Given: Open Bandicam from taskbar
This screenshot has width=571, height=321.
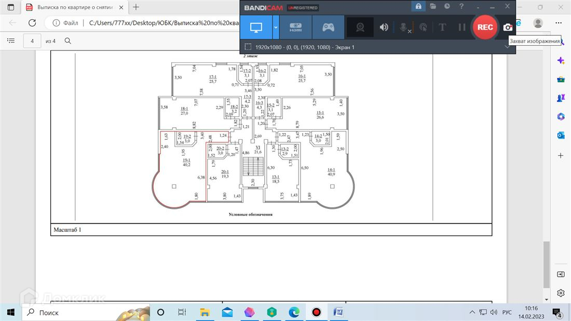Looking at the screenshot, I should 317,312.
